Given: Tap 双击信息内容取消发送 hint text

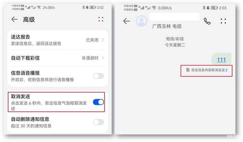Looking at the screenshot, I should click(208, 70).
